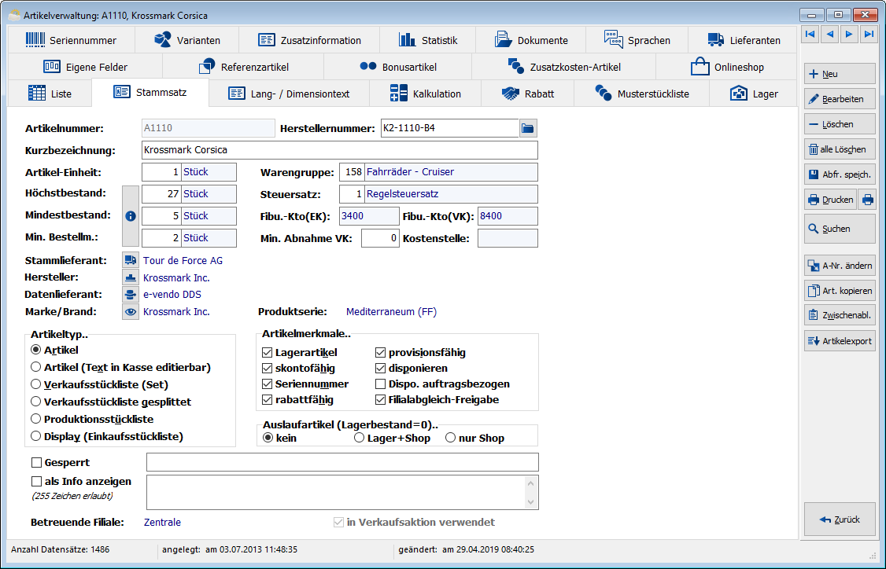Toggle the Lagerartikel checkbox
Screen dimensions: 886x569
268,353
